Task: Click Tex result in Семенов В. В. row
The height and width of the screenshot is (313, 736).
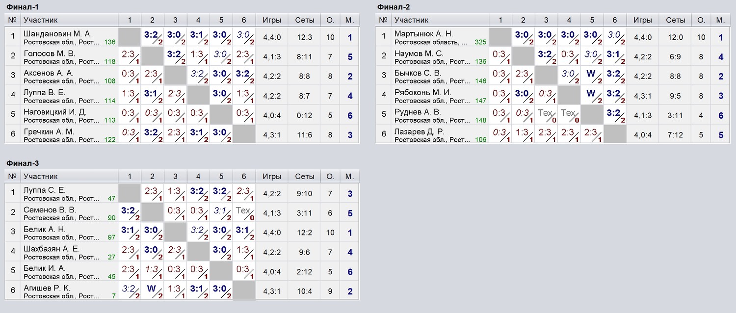Action: tap(244, 211)
